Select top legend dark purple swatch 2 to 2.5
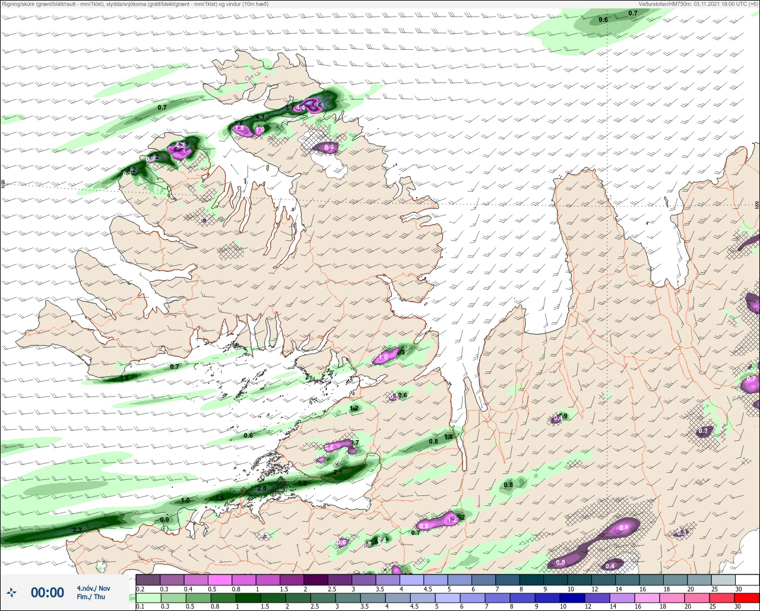 (316, 580)
